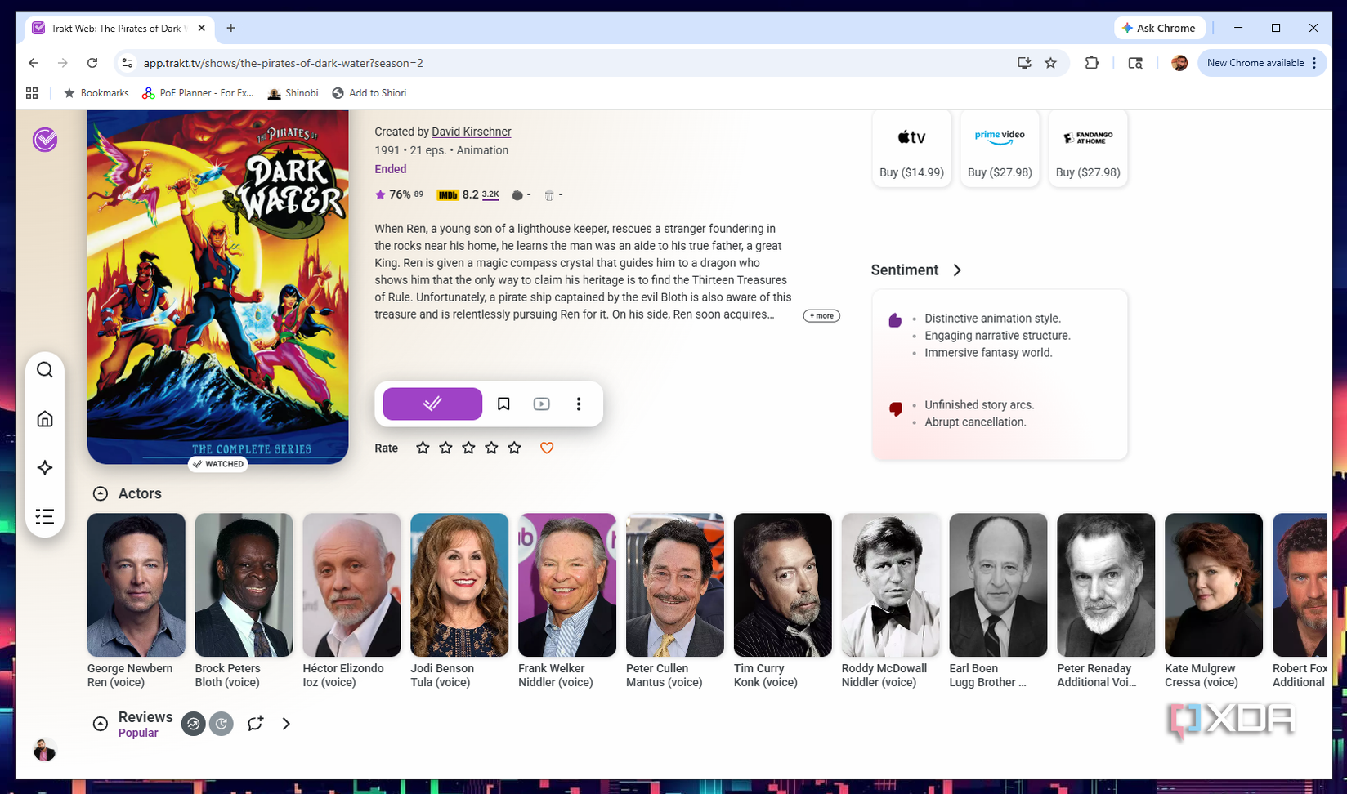Reload the page in Chrome
The width and height of the screenshot is (1347, 794).
92,63
